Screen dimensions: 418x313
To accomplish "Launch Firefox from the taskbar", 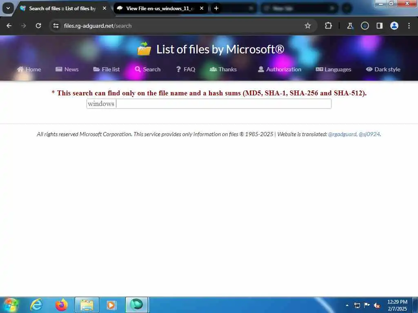I will pyautogui.click(x=61, y=305).
